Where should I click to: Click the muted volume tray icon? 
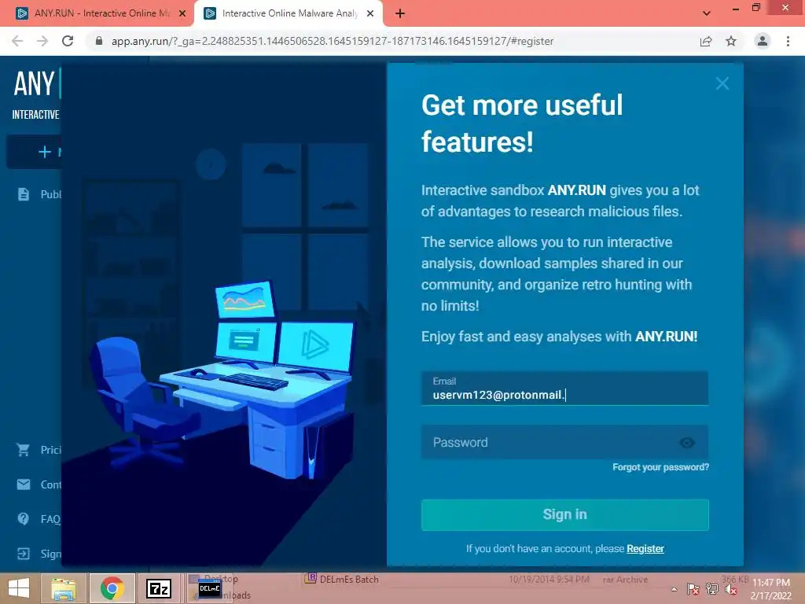[x=730, y=589]
